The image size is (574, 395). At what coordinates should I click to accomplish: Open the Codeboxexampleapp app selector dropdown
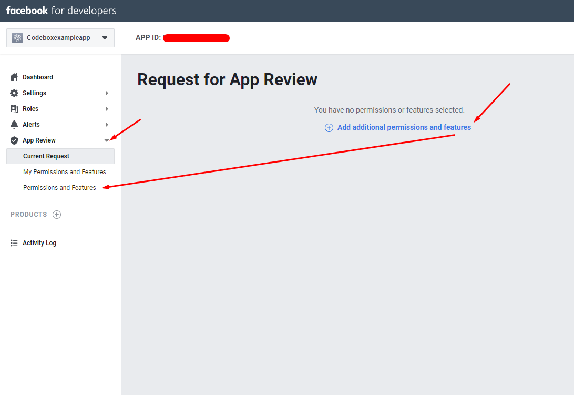pyautogui.click(x=60, y=38)
